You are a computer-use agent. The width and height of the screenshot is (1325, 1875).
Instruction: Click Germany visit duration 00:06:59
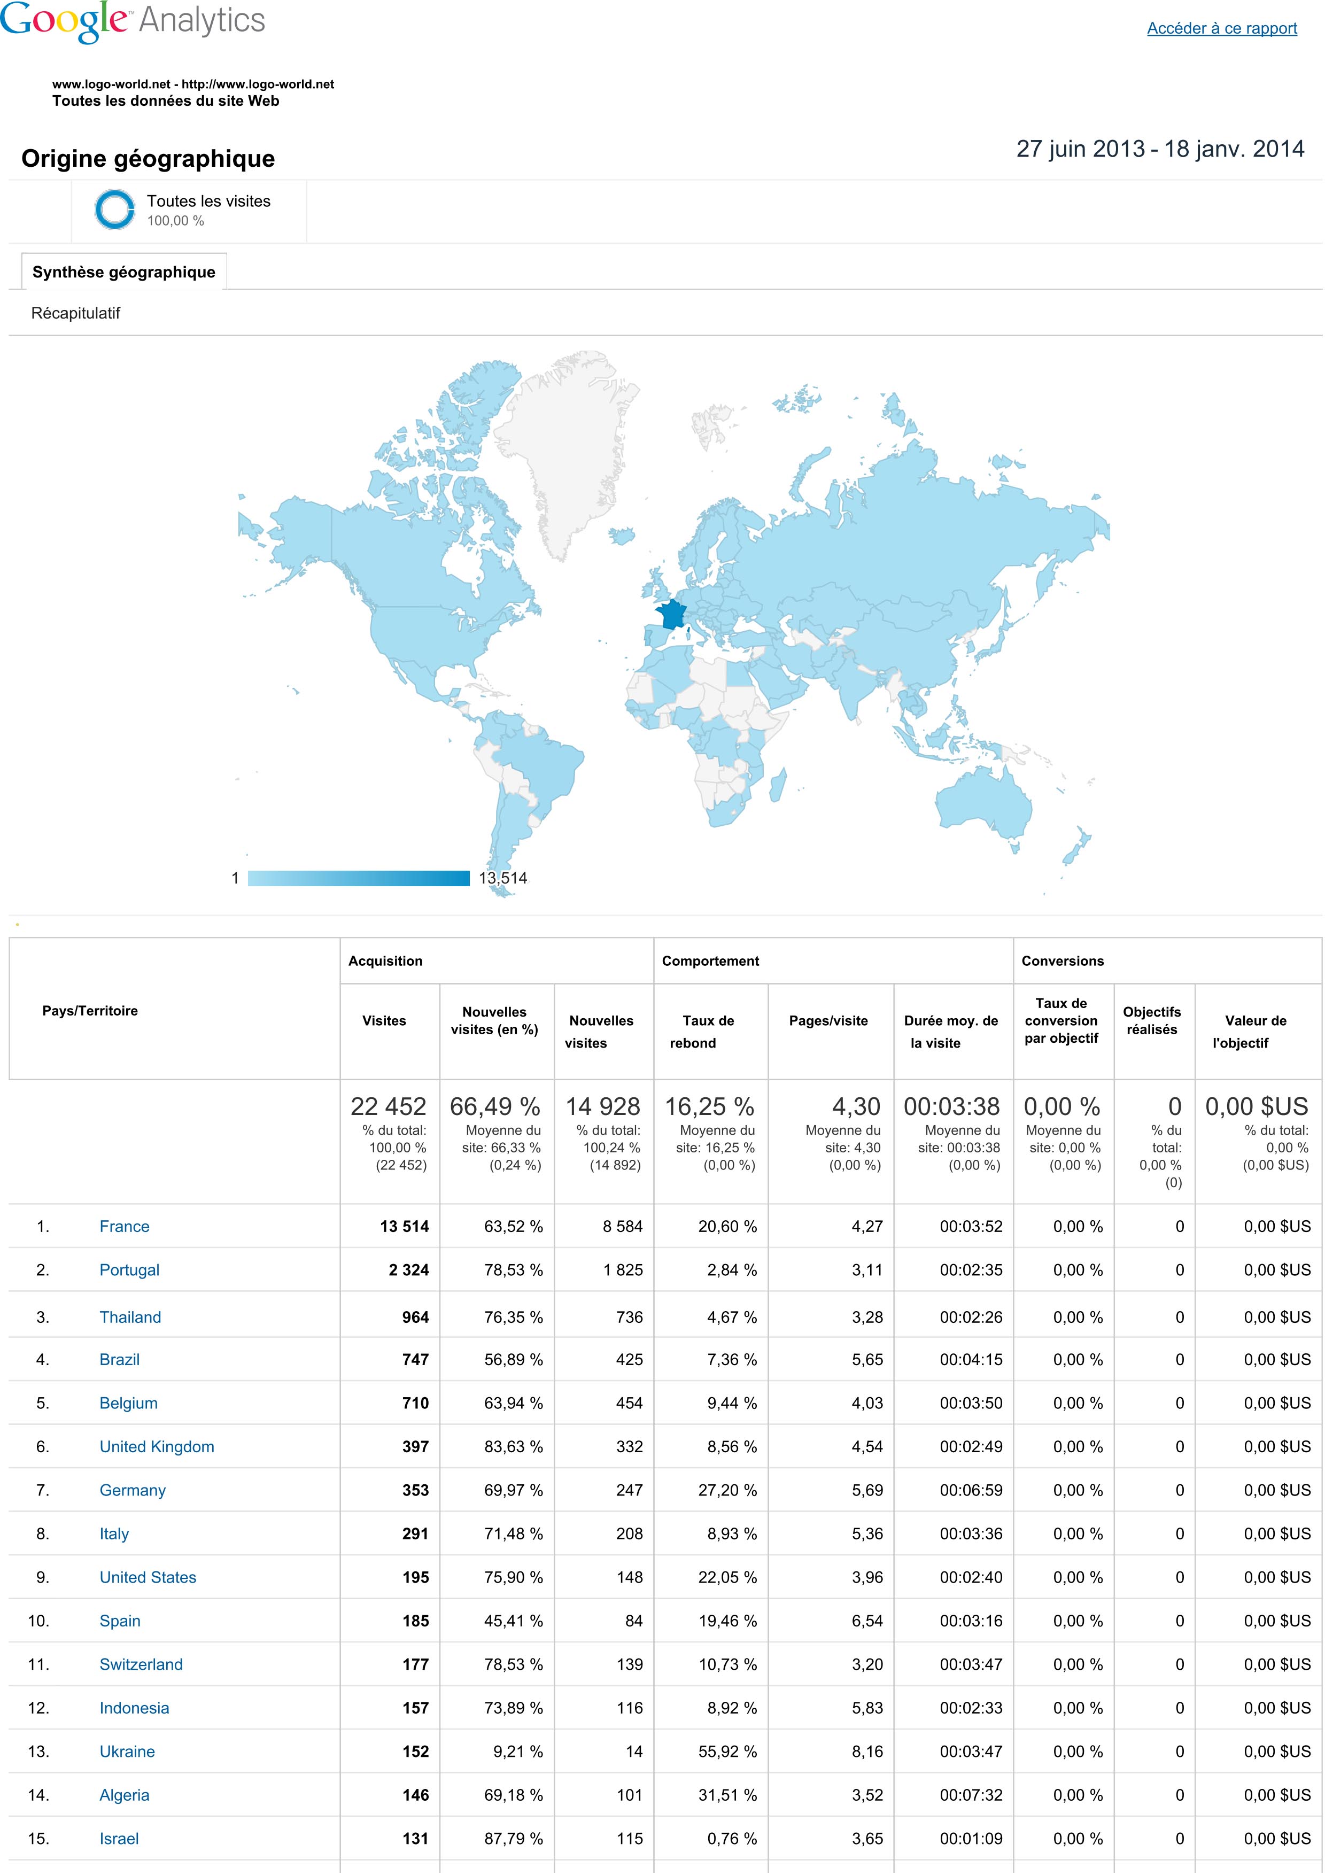(971, 1490)
